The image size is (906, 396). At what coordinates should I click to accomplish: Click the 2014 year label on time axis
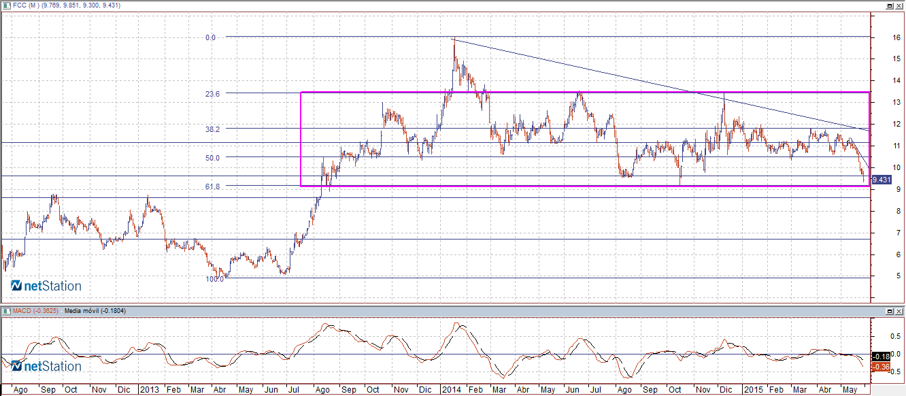[451, 390]
